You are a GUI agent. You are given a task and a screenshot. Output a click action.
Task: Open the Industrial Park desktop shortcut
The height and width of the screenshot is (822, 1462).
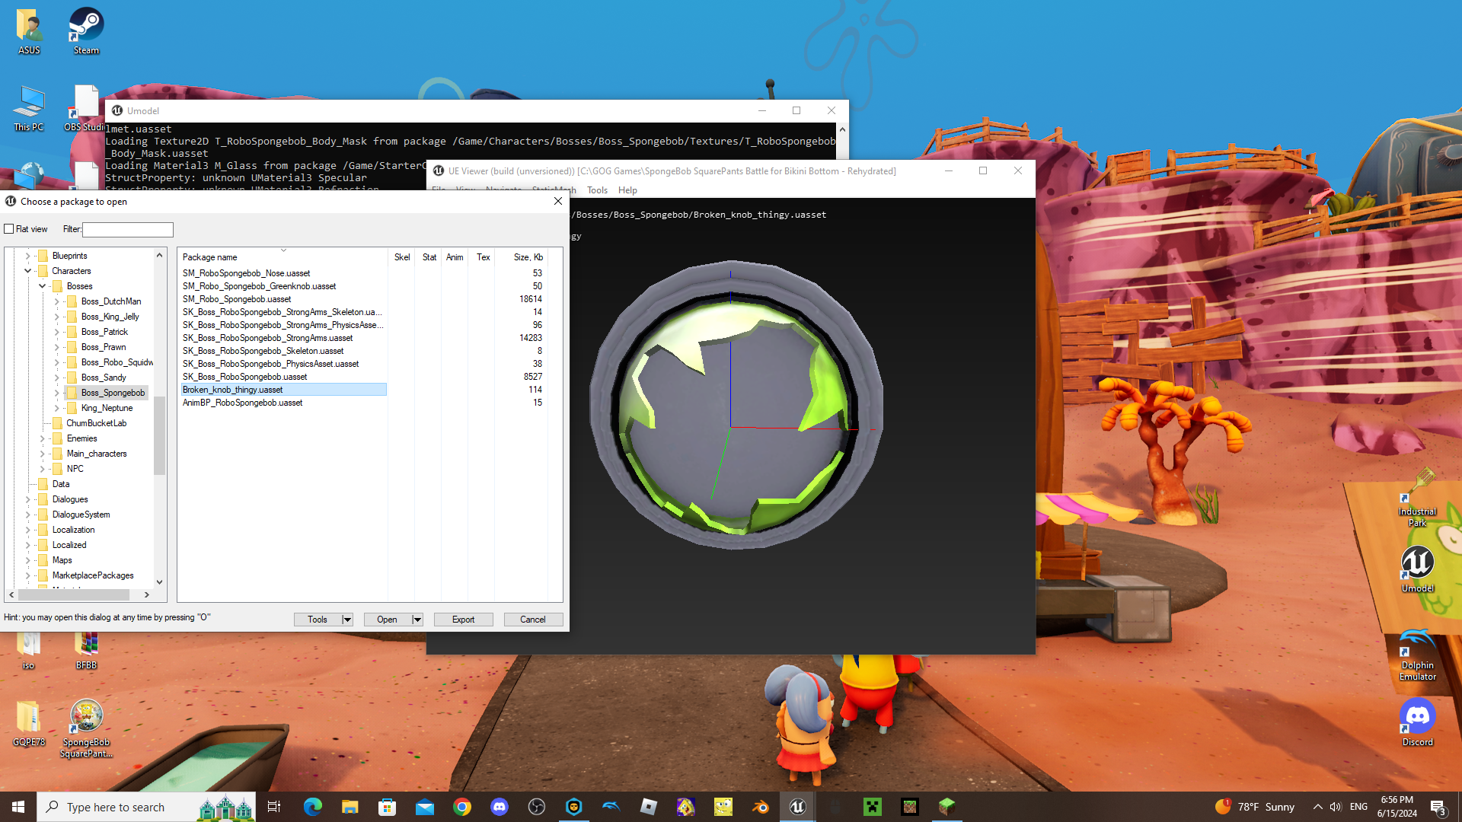(1417, 499)
